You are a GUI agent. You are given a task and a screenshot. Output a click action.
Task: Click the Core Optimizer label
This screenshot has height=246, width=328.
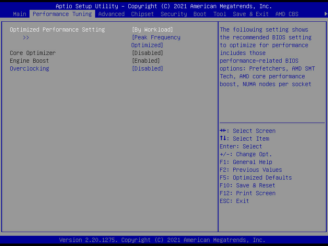[33, 53]
